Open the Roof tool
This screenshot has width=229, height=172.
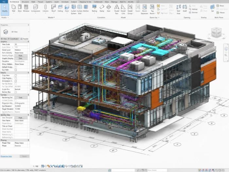pyautogui.click(x=54, y=8)
